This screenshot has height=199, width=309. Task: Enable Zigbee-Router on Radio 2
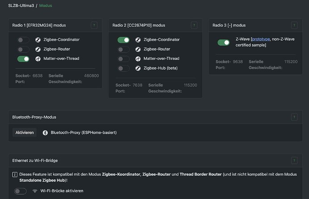click(124, 49)
